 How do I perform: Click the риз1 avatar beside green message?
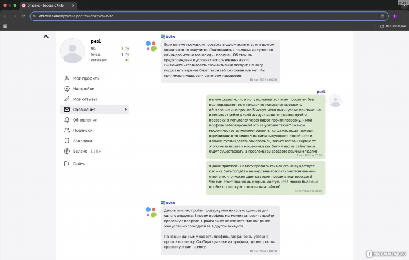pyautogui.click(x=335, y=101)
